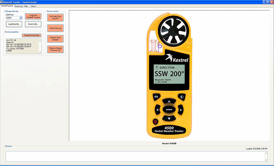Click the T2_correct: 19775942 line
The width and height of the screenshot is (274, 166).
[15, 49]
